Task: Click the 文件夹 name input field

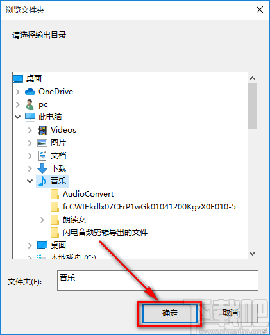Action: [x=158, y=281]
